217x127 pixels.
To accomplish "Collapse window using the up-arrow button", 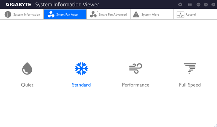I will coord(206,5).
